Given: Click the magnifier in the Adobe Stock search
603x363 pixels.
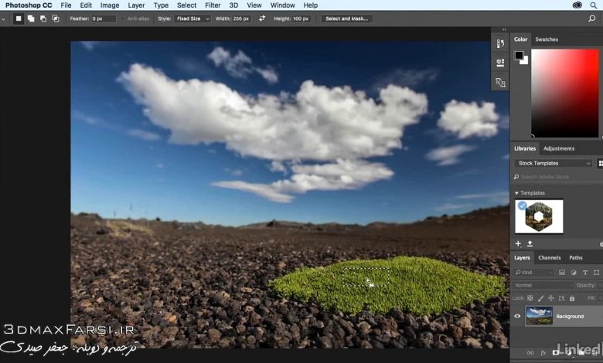Looking at the screenshot, I should click(516, 177).
